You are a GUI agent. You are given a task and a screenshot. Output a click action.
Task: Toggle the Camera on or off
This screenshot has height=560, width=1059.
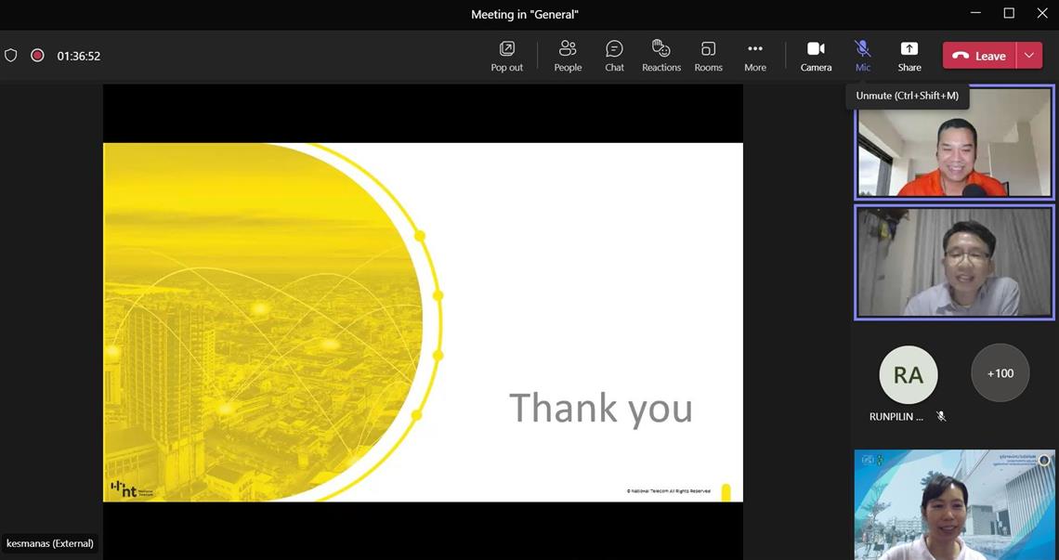[816, 56]
